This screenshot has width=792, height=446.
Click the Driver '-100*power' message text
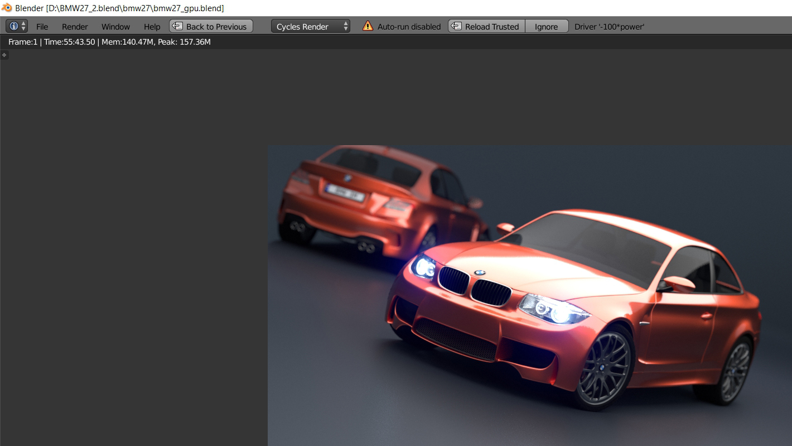pyautogui.click(x=609, y=26)
